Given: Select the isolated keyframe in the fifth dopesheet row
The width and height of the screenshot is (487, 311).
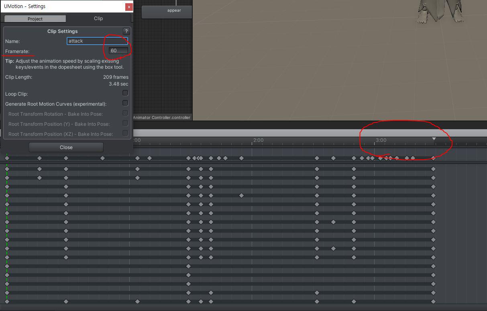Looking at the screenshot, I should (x=241, y=196).
